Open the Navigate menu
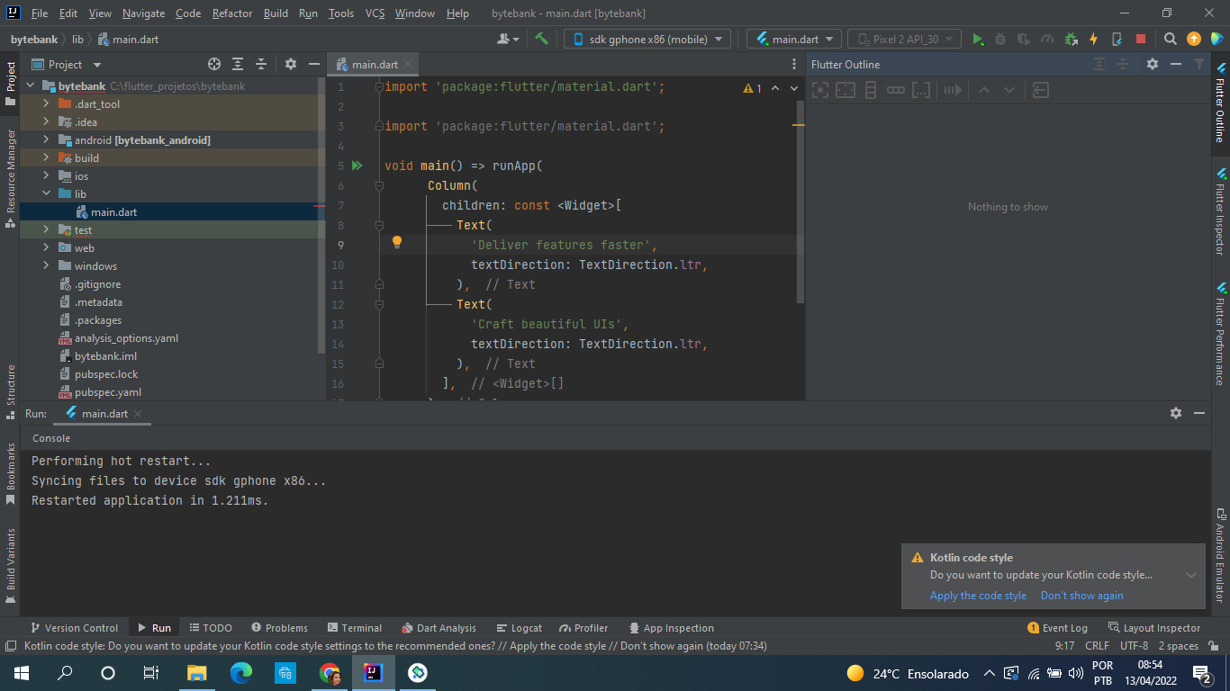This screenshot has height=691, width=1230. (144, 13)
